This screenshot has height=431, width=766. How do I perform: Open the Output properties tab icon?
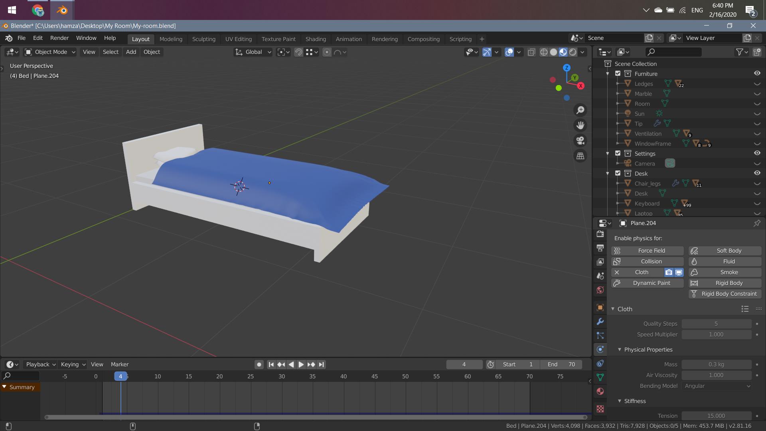point(600,248)
